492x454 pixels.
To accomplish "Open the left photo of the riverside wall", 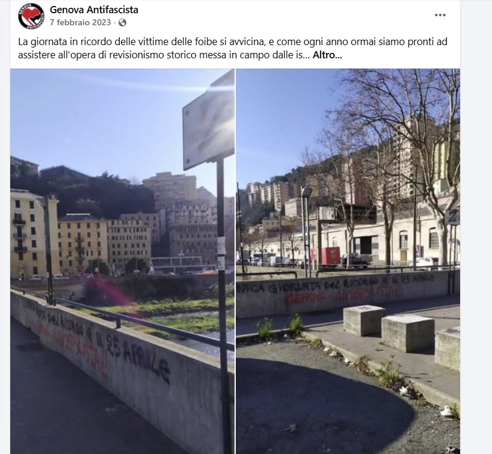I will click(x=122, y=261).
